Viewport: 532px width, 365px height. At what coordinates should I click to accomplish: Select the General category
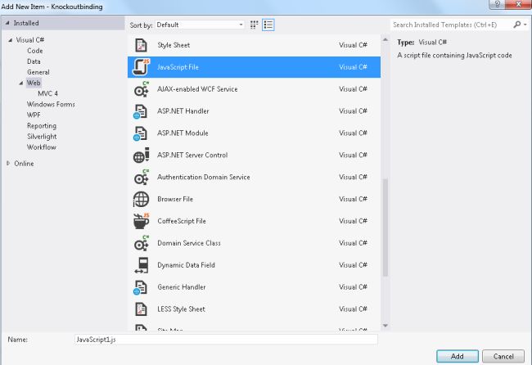pyautogui.click(x=38, y=72)
